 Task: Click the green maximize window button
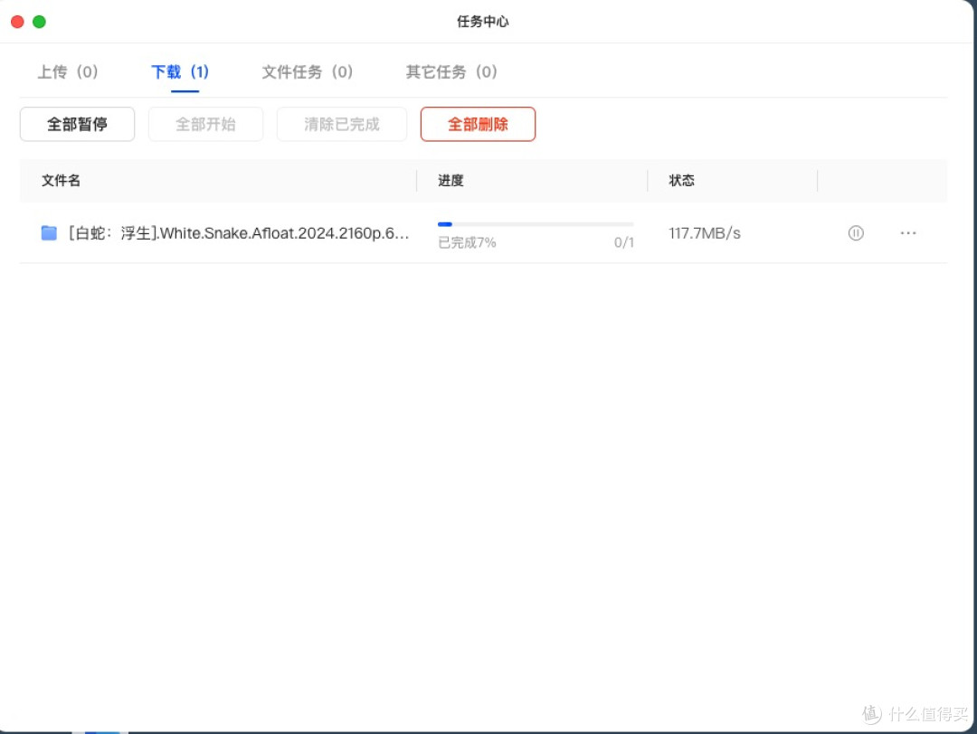point(39,22)
